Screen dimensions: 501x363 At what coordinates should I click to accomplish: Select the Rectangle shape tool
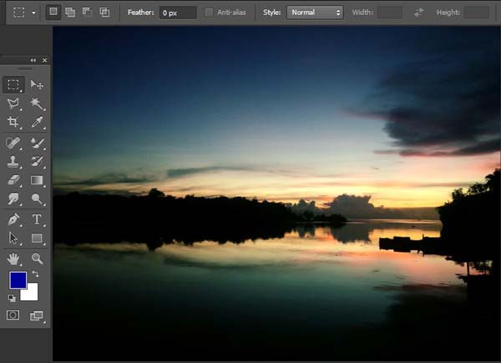(x=37, y=238)
